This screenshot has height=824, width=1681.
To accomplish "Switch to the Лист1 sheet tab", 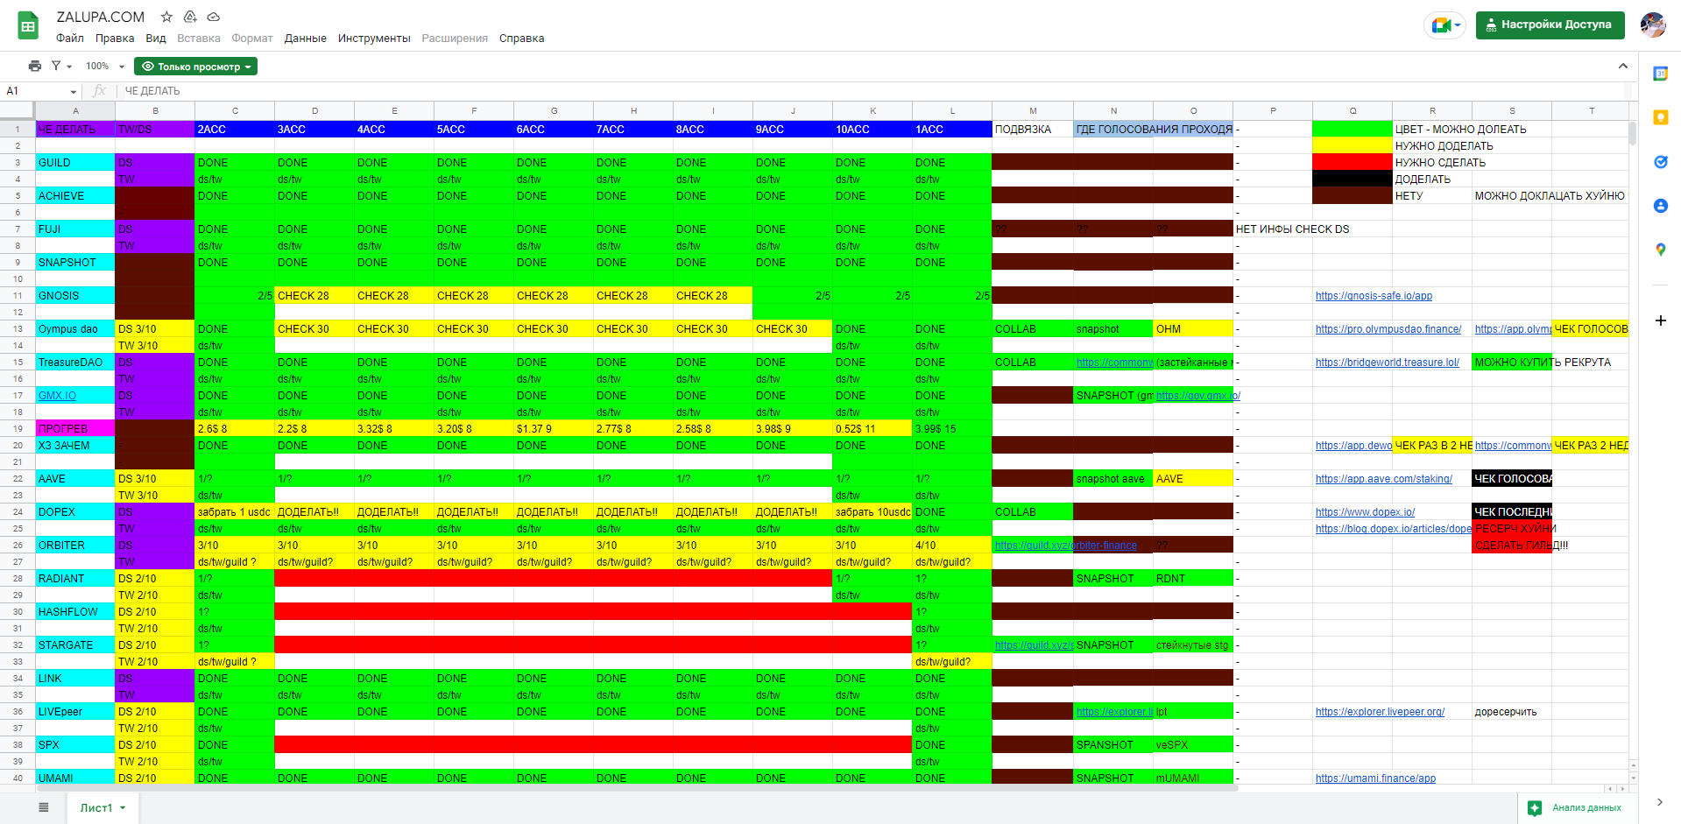I will point(102,807).
